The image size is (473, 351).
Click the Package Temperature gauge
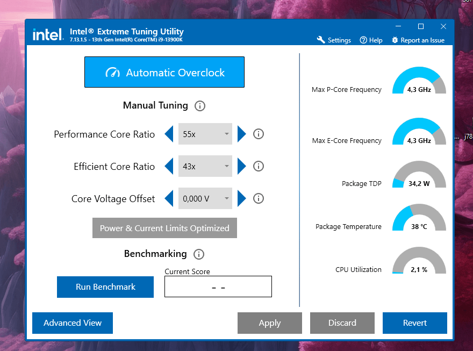click(419, 217)
